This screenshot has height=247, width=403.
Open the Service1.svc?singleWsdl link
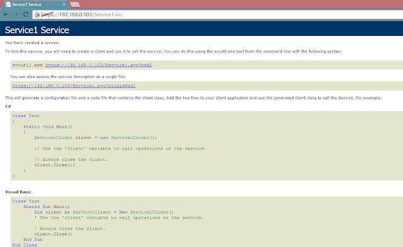click(74, 86)
